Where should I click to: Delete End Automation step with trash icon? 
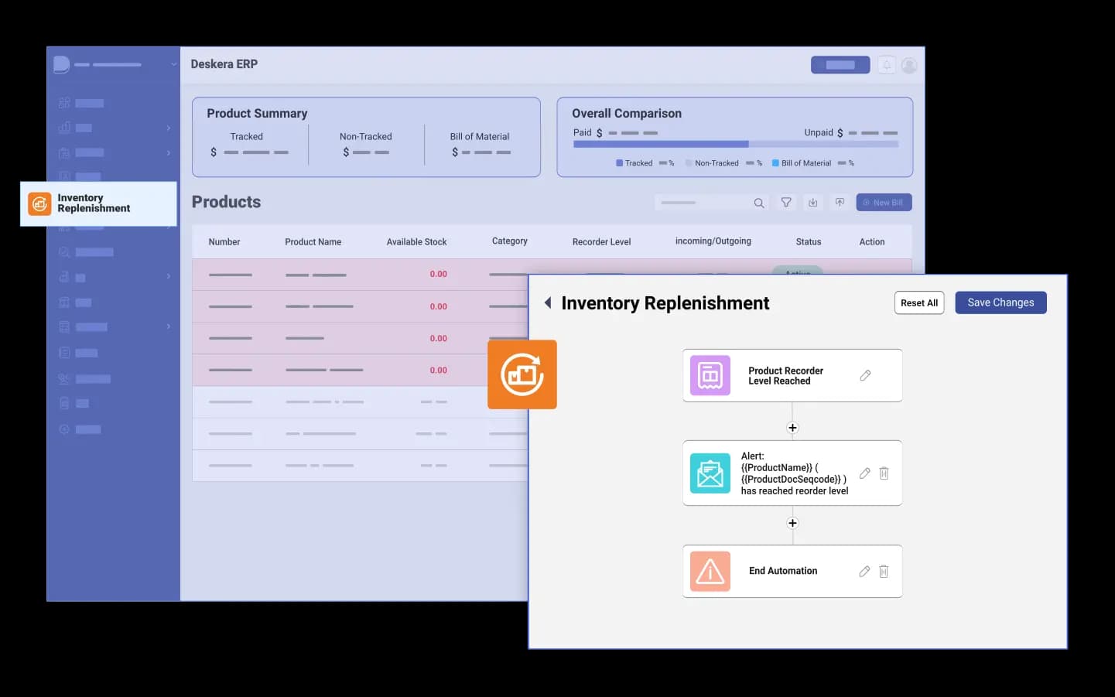(x=884, y=571)
